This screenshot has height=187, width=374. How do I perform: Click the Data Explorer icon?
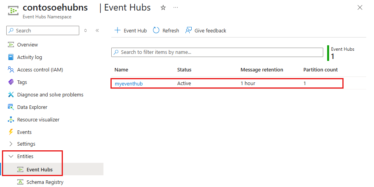click(x=11, y=107)
